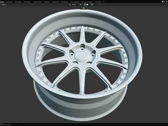
Task: Switch to the Rendering workspace tab
Action: (65, 2)
